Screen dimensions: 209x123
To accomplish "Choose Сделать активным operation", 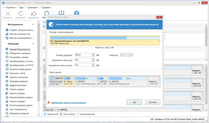I will (17, 77).
